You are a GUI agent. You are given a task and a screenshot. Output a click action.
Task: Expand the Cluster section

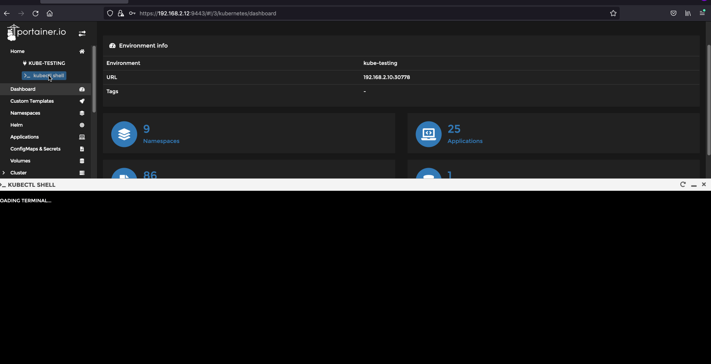coord(4,173)
